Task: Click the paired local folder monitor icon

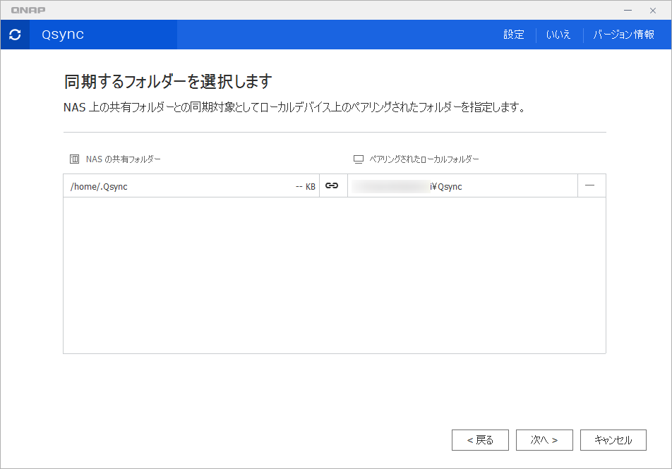Action: 359,159
